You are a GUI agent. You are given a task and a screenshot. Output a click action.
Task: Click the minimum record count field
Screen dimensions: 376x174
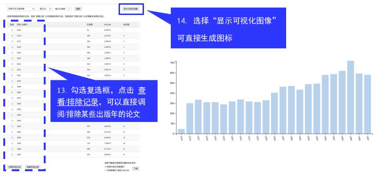pyautogui.click(x=69, y=9)
